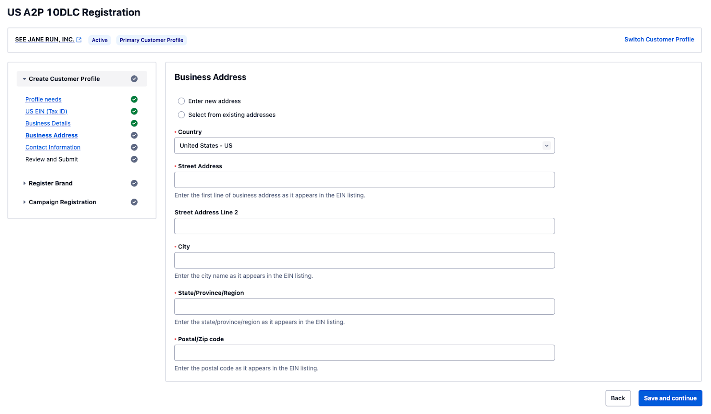Click the green checkmark beside Business Details
This screenshot has width=711, height=414.
pyautogui.click(x=134, y=123)
